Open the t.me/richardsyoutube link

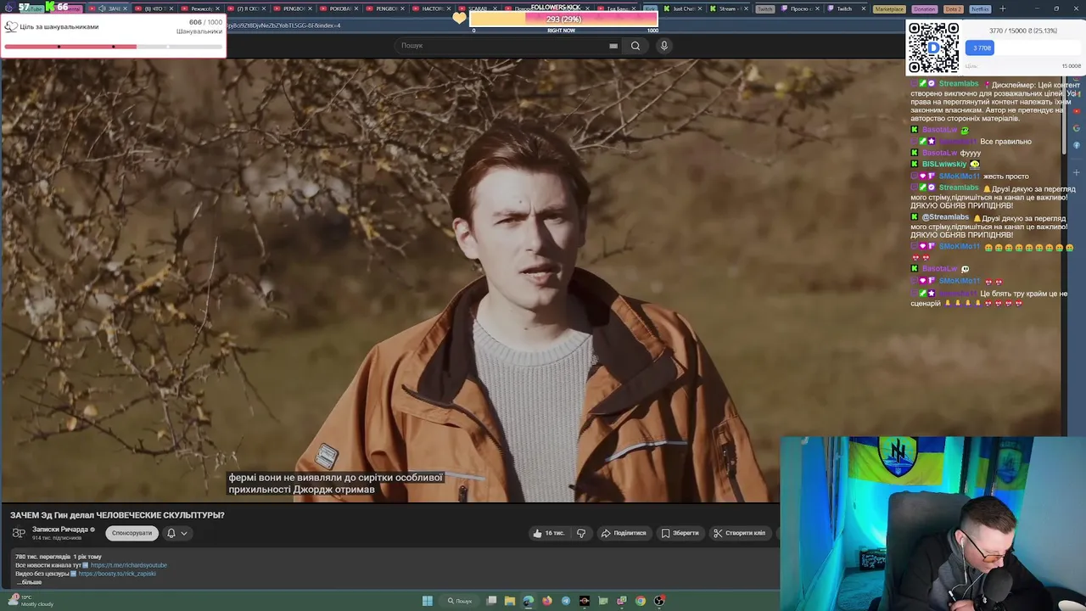point(129,565)
